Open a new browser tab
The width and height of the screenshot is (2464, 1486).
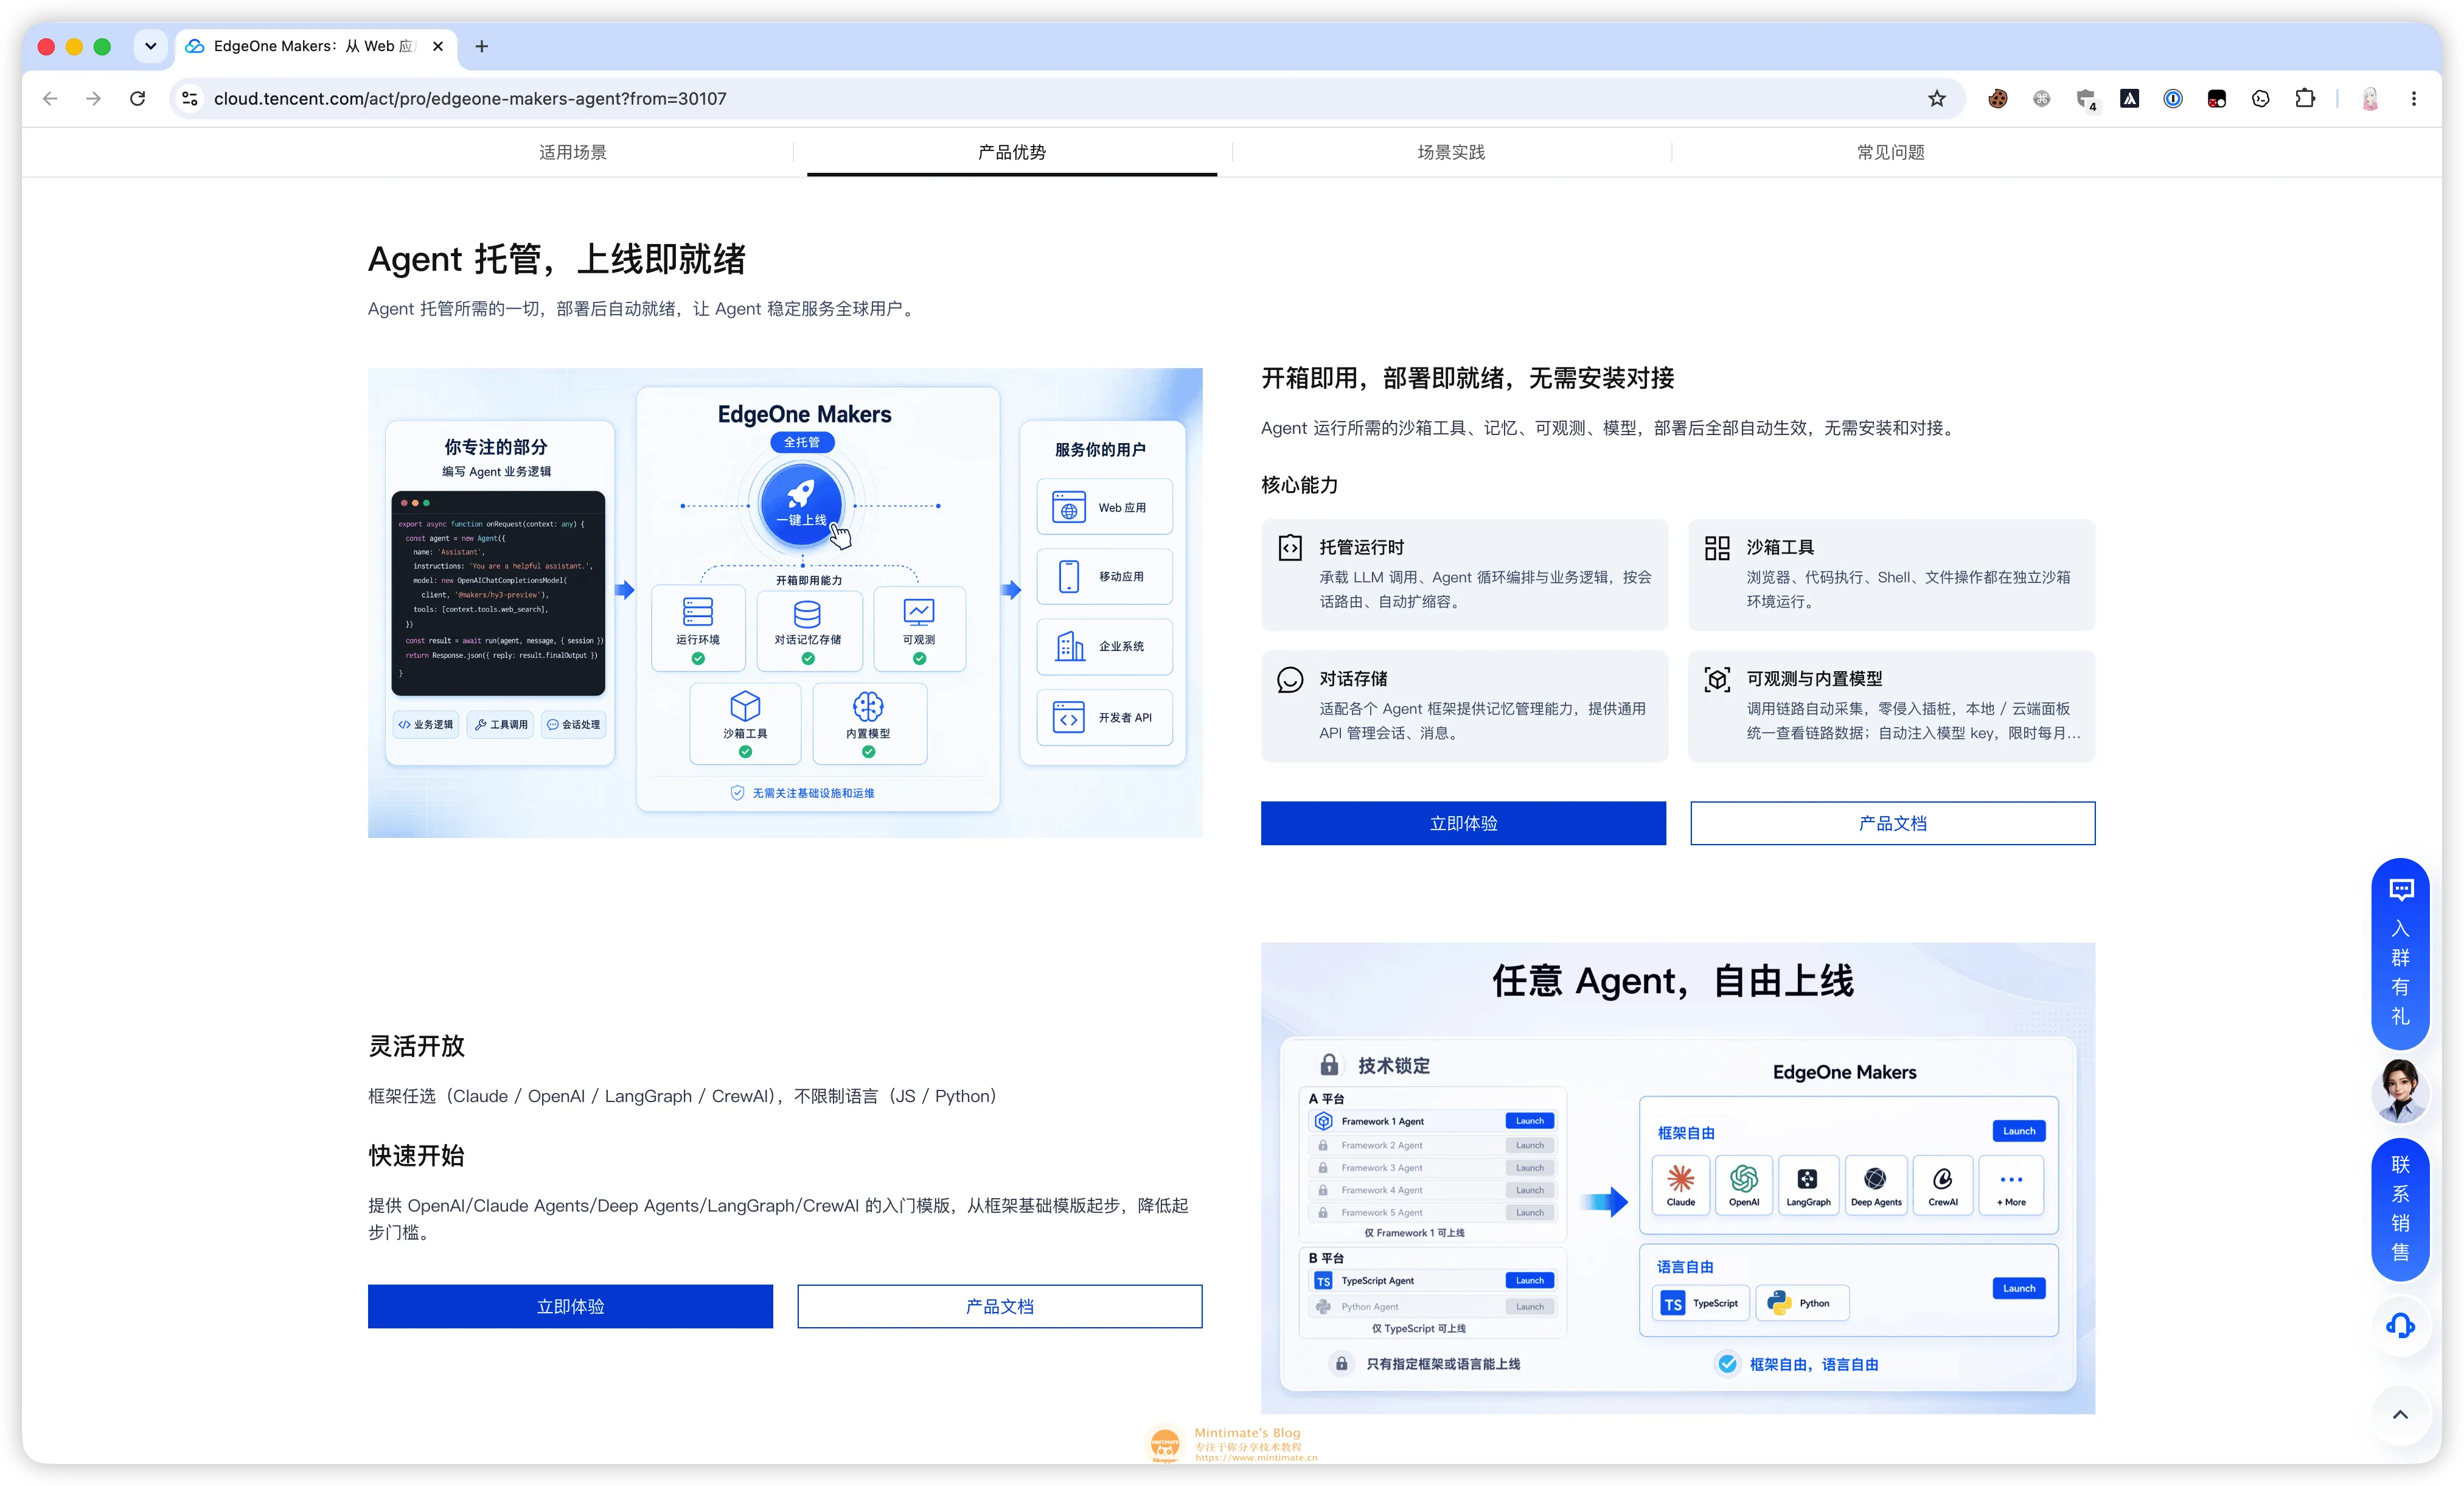482,46
